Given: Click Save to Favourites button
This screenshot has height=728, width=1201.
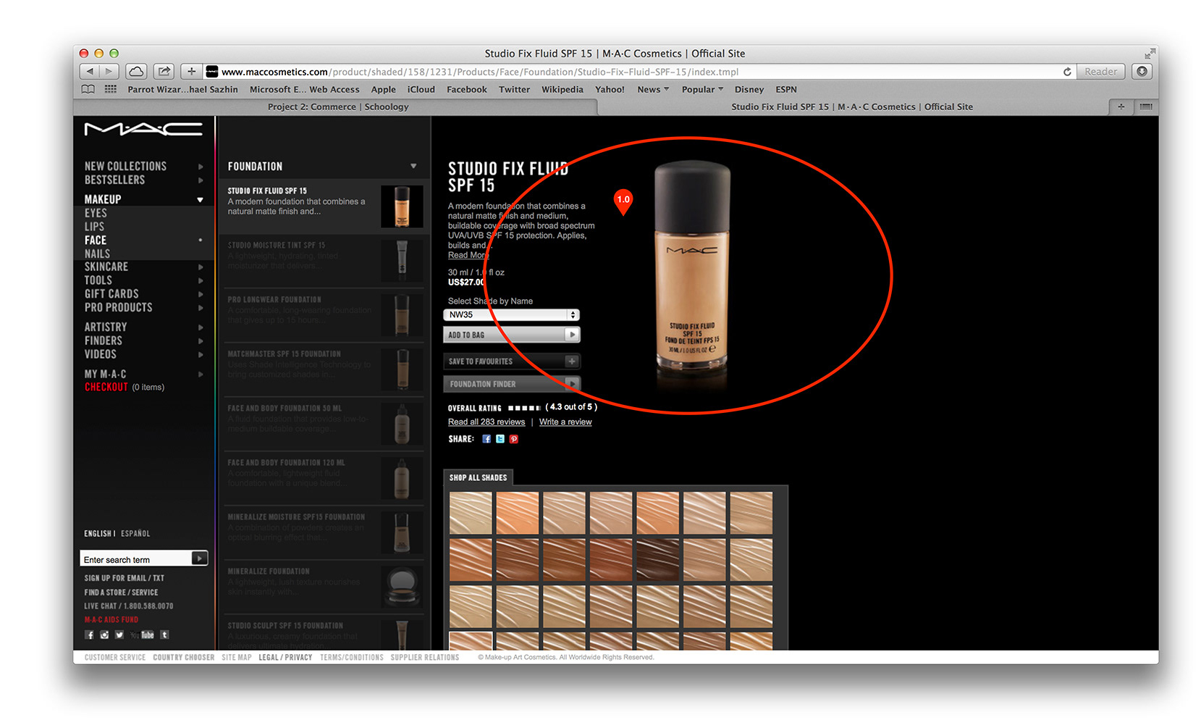Looking at the screenshot, I should [511, 361].
